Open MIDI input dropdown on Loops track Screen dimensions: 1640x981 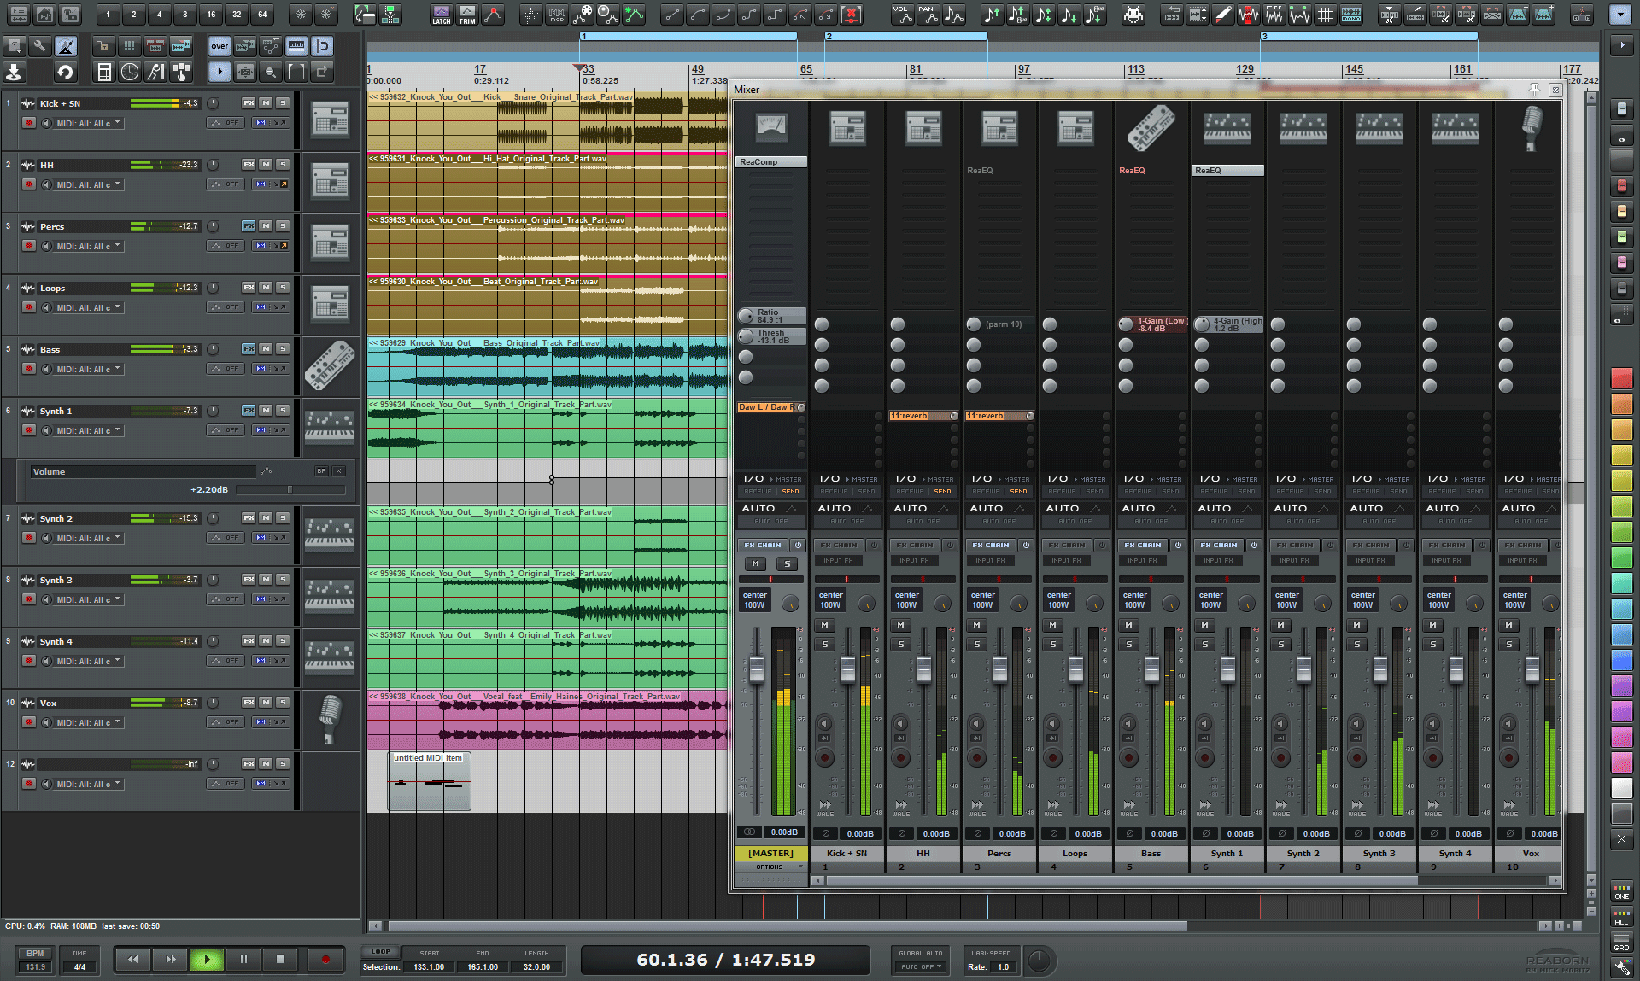tap(89, 307)
